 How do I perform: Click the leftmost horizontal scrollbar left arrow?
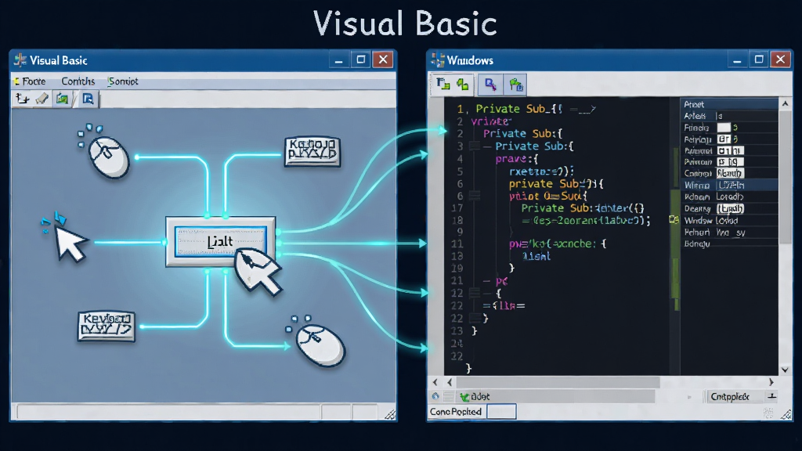435,382
